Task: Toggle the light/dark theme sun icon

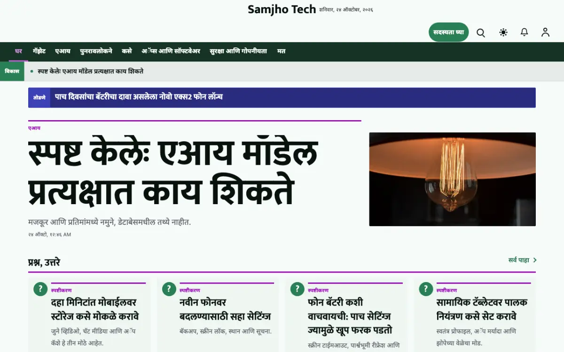Action: click(503, 32)
